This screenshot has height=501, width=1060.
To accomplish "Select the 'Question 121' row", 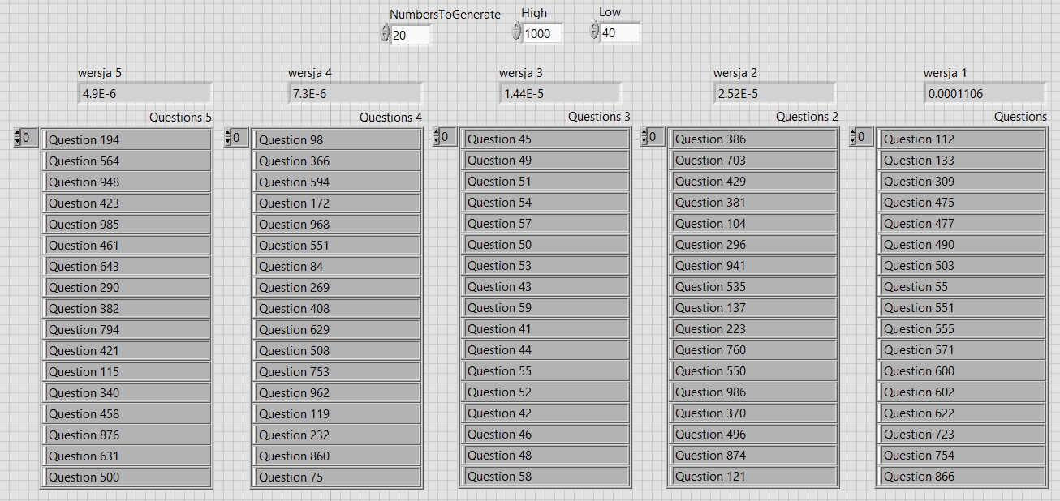I will [x=754, y=476].
